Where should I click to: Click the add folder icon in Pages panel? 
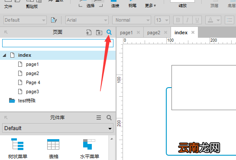click(99, 33)
